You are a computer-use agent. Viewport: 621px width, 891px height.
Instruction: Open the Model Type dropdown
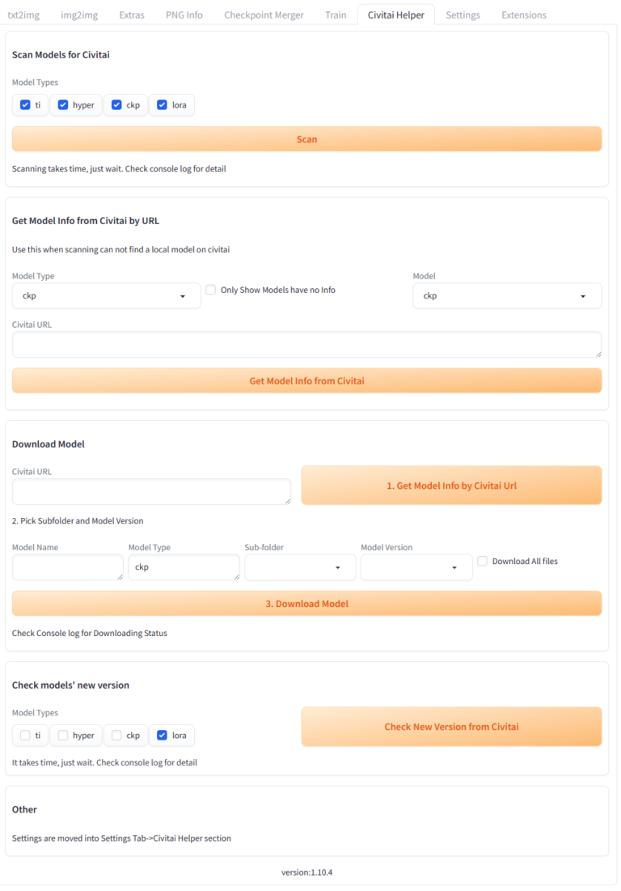[x=106, y=296]
